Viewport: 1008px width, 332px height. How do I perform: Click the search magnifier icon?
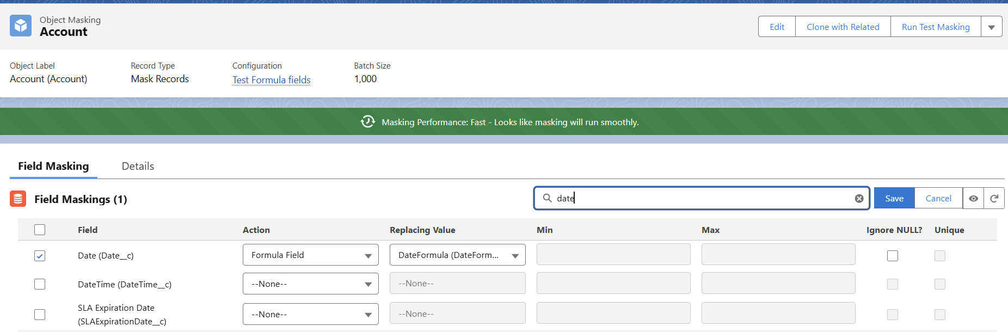click(x=548, y=198)
